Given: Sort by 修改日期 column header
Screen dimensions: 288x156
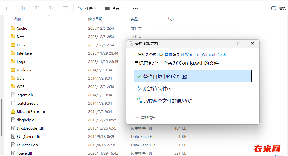Looking at the screenshot, I should [95, 19].
